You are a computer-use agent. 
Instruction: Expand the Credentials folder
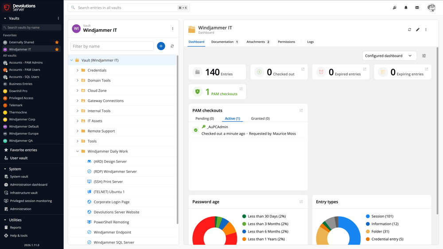[x=78, y=70]
